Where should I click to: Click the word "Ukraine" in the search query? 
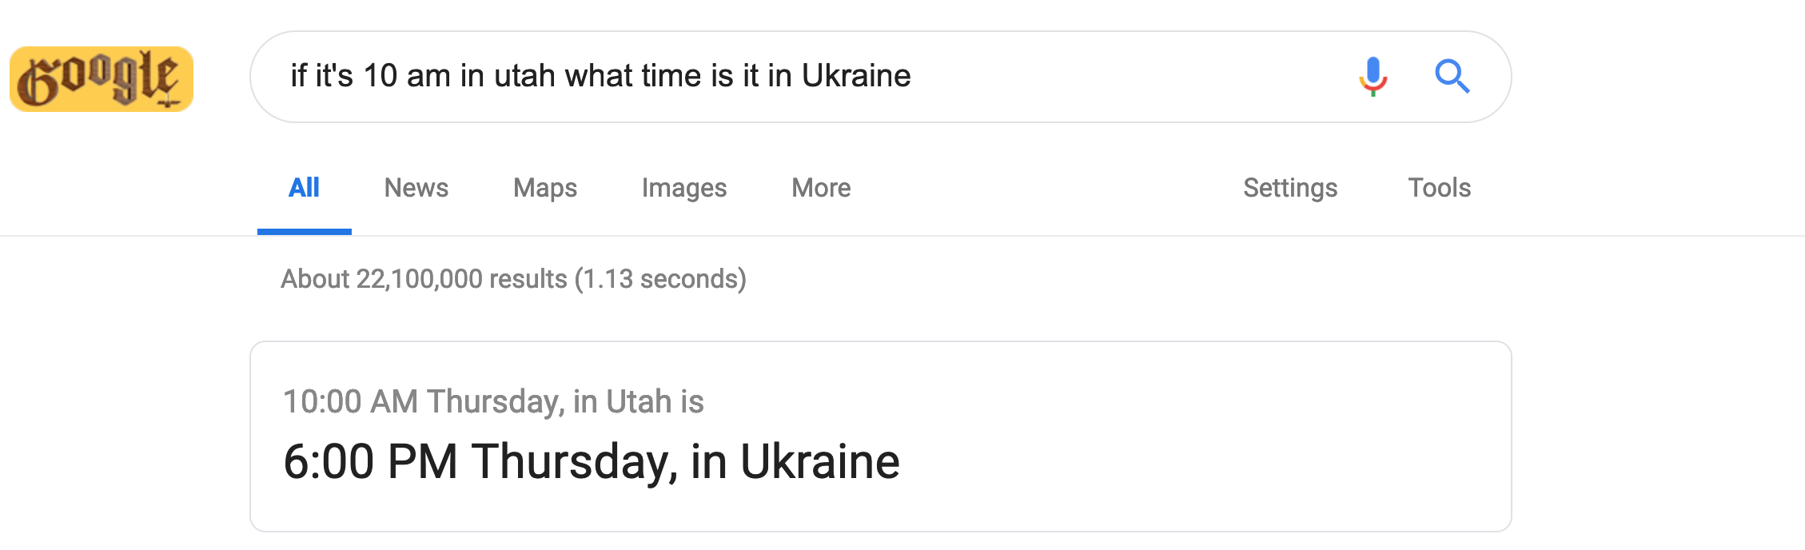point(856,76)
